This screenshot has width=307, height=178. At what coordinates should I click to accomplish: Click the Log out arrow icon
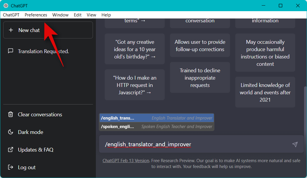(x=11, y=167)
